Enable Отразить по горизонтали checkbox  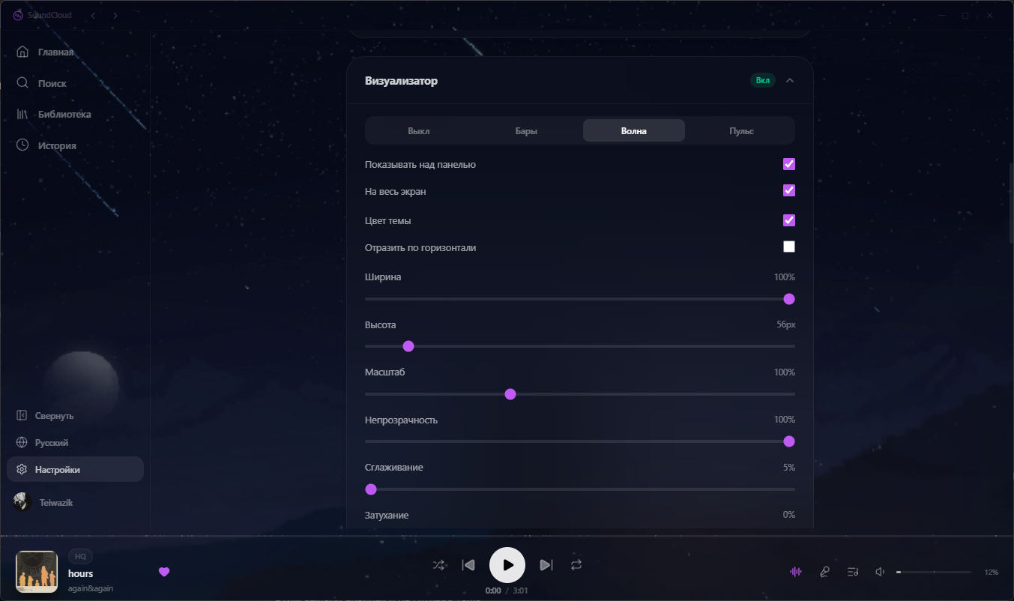coord(788,247)
